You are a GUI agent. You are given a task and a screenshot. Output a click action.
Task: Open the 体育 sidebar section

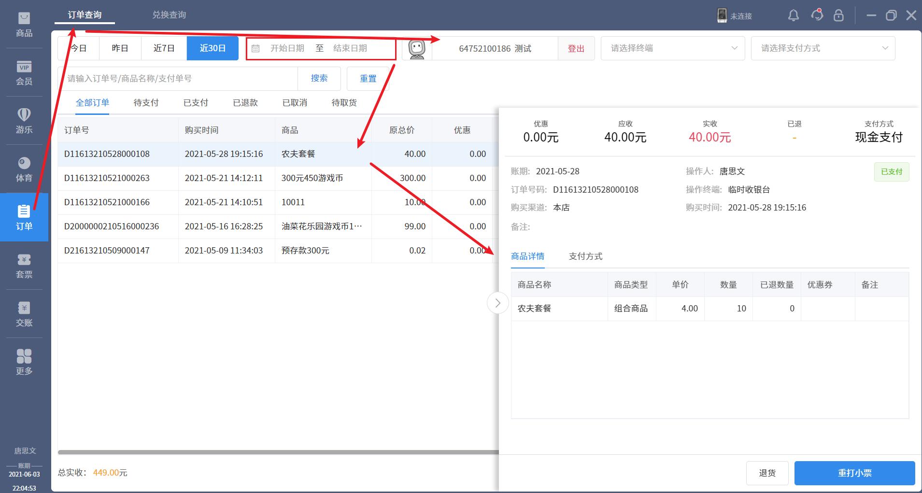[24, 169]
